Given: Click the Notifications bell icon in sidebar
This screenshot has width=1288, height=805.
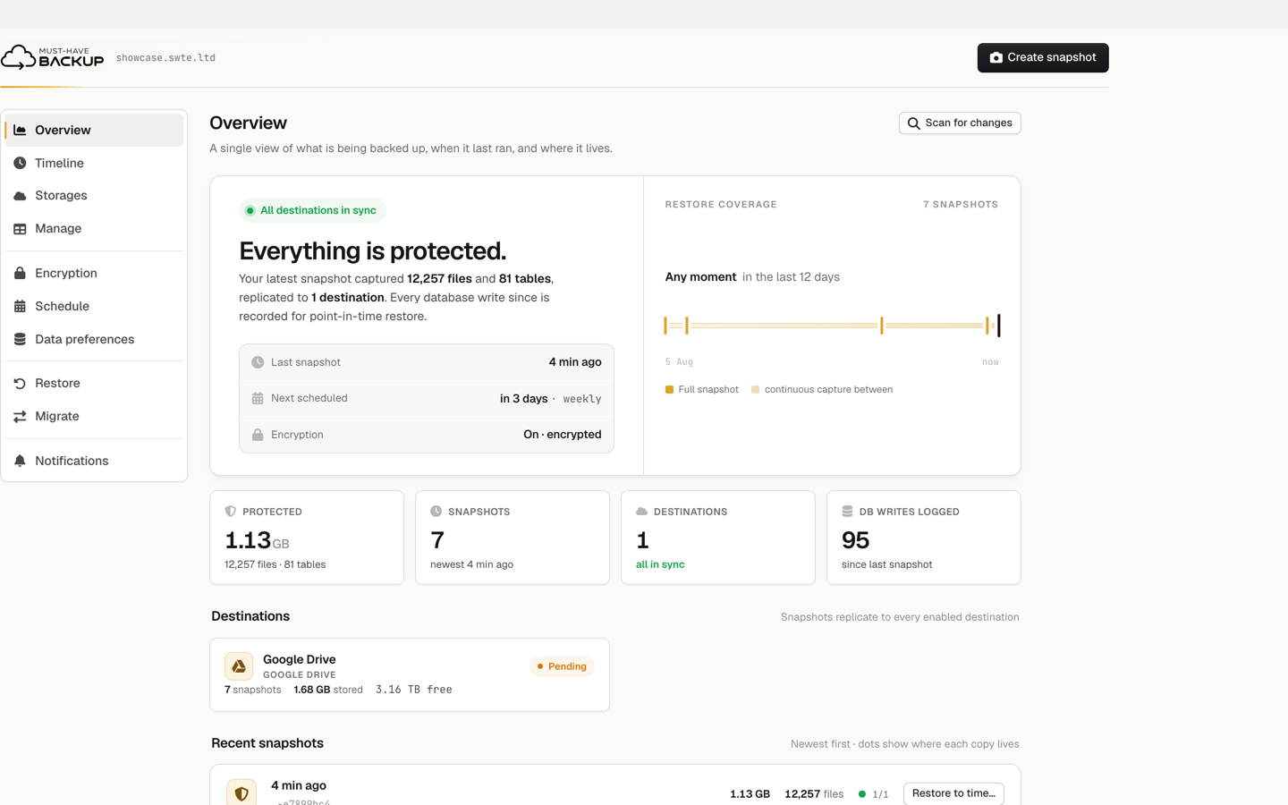Looking at the screenshot, I should click(20, 461).
